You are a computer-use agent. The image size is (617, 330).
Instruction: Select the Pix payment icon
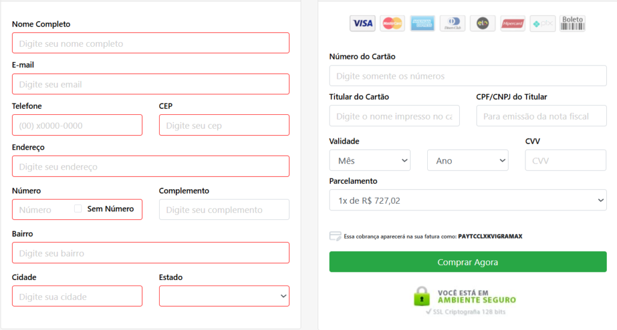(x=543, y=23)
